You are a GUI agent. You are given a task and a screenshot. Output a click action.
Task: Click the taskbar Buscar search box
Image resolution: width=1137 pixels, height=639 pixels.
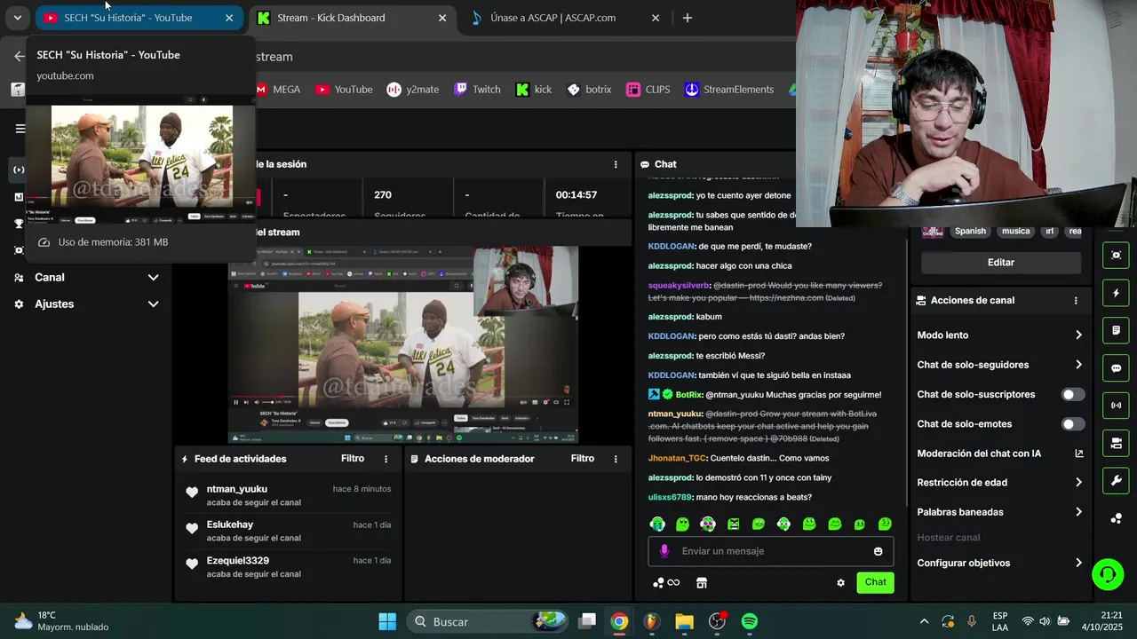(x=487, y=621)
